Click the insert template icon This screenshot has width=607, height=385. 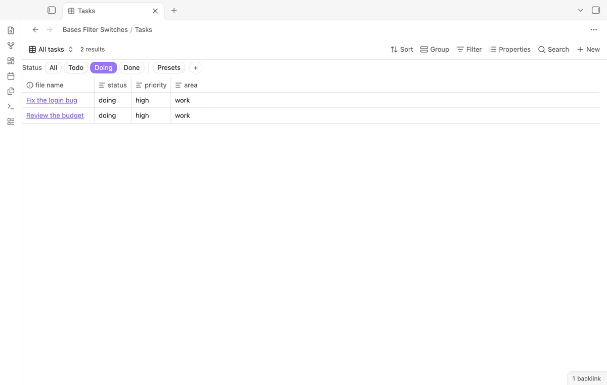pyautogui.click(x=11, y=91)
